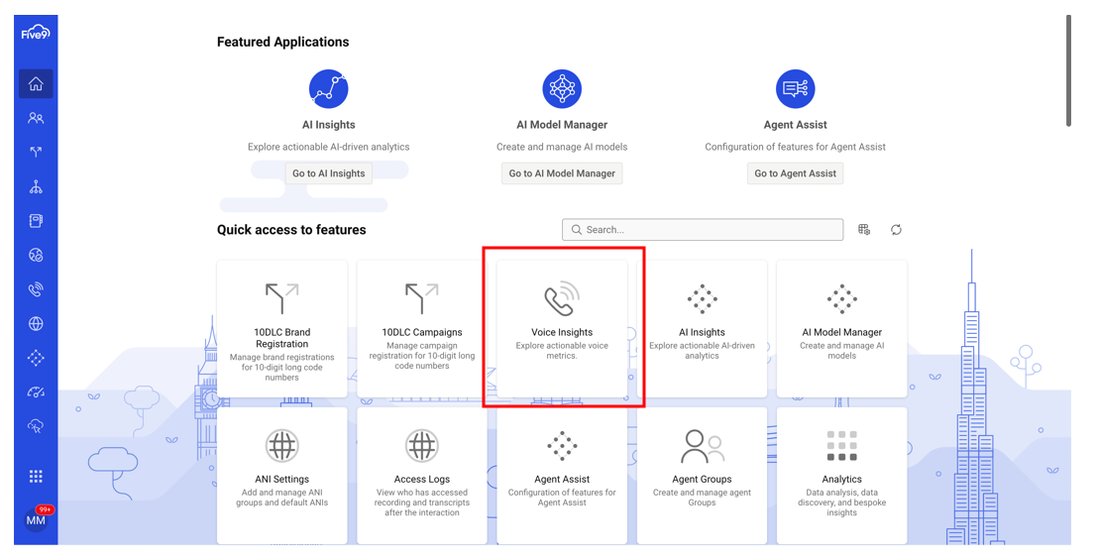Open the phone with waves sidebar icon
Screen dimensions: 1096x558
[x=36, y=289]
